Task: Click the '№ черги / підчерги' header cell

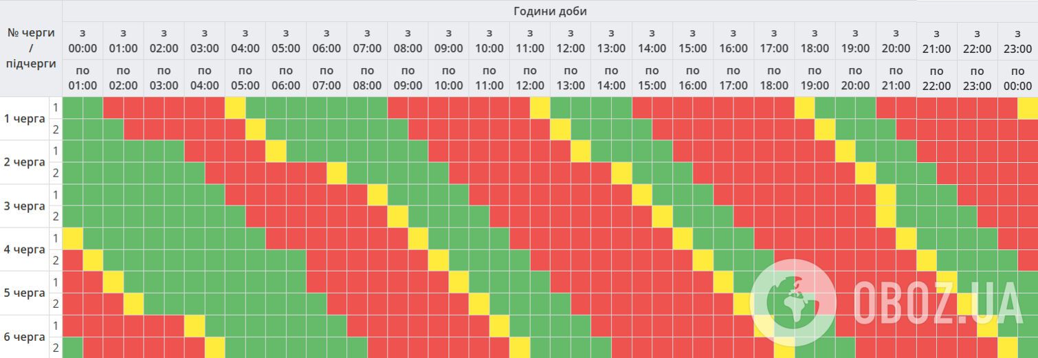Action: [x=31, y=48]
